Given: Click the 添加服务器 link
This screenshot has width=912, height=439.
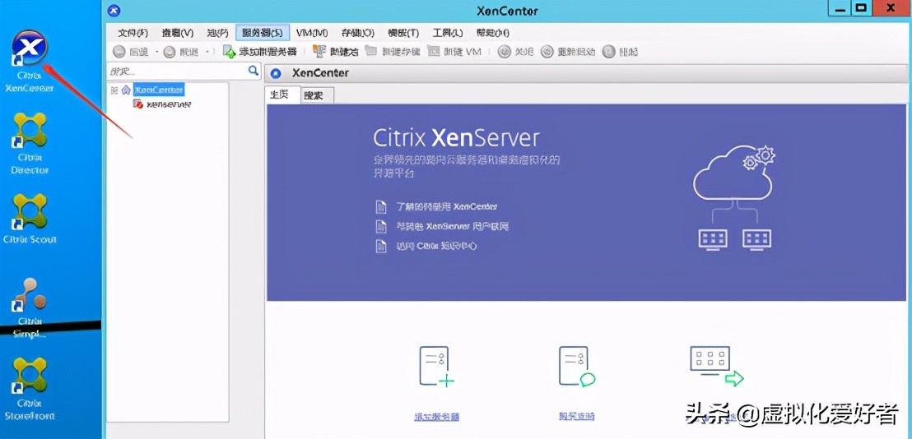Looking at the screenshot, I should (436, 417).
